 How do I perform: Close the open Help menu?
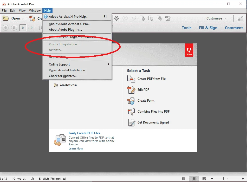pyautogui.click(x=47, y=11)
